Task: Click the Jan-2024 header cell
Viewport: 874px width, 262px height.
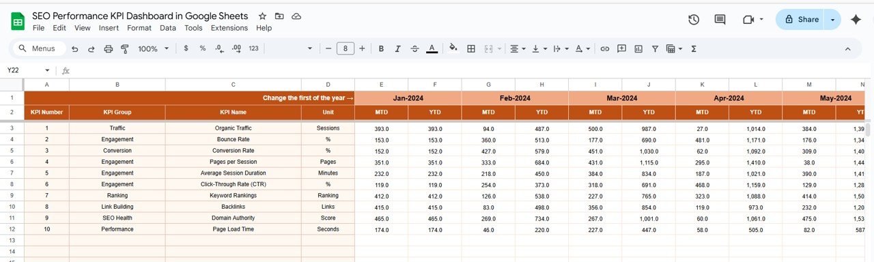Action: coord(408,98)
